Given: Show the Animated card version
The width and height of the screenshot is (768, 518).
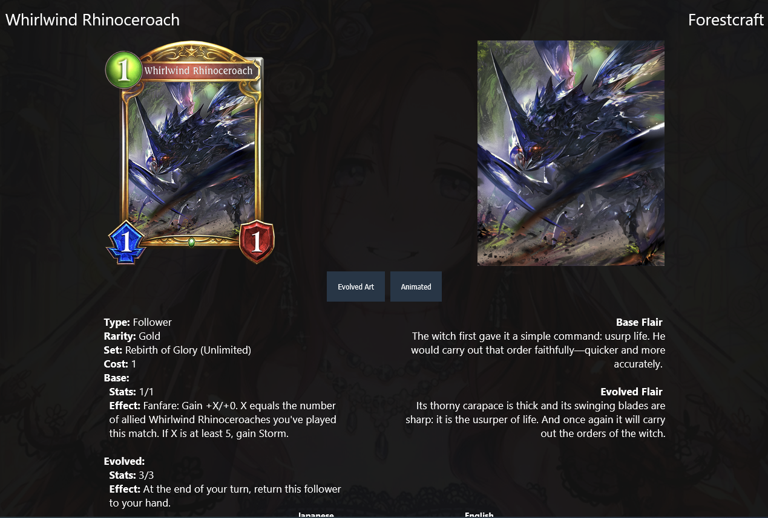Looking at the screenshot, I should (416, 287).
